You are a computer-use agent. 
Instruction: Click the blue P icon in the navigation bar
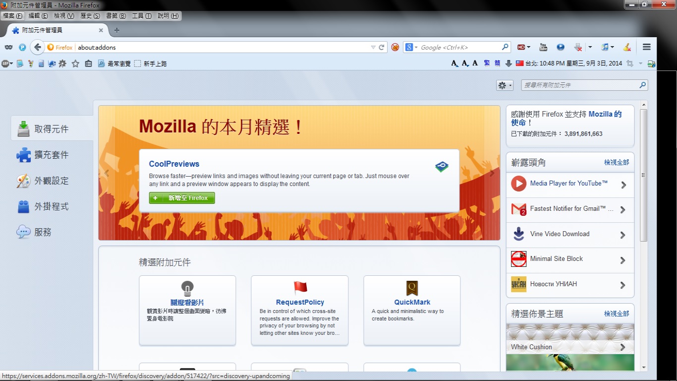[22, 47]
